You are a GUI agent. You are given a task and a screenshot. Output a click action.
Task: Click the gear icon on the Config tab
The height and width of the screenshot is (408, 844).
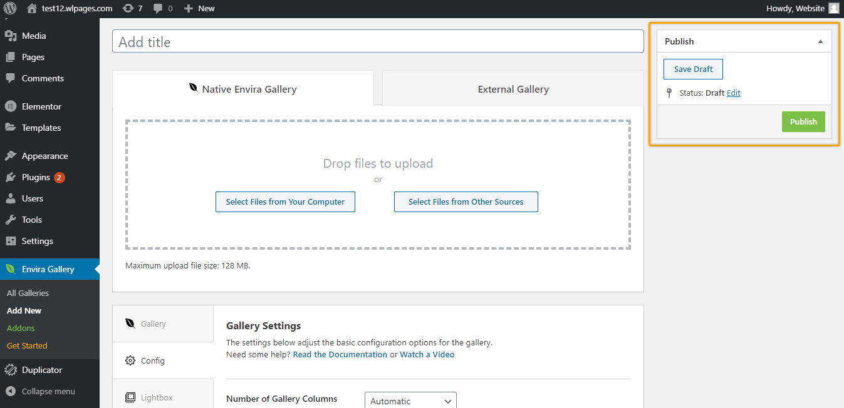[130, 360]
